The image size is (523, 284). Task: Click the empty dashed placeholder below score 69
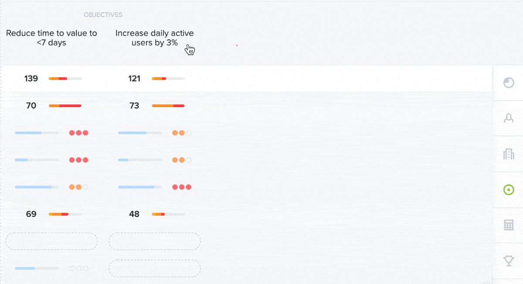51,241
